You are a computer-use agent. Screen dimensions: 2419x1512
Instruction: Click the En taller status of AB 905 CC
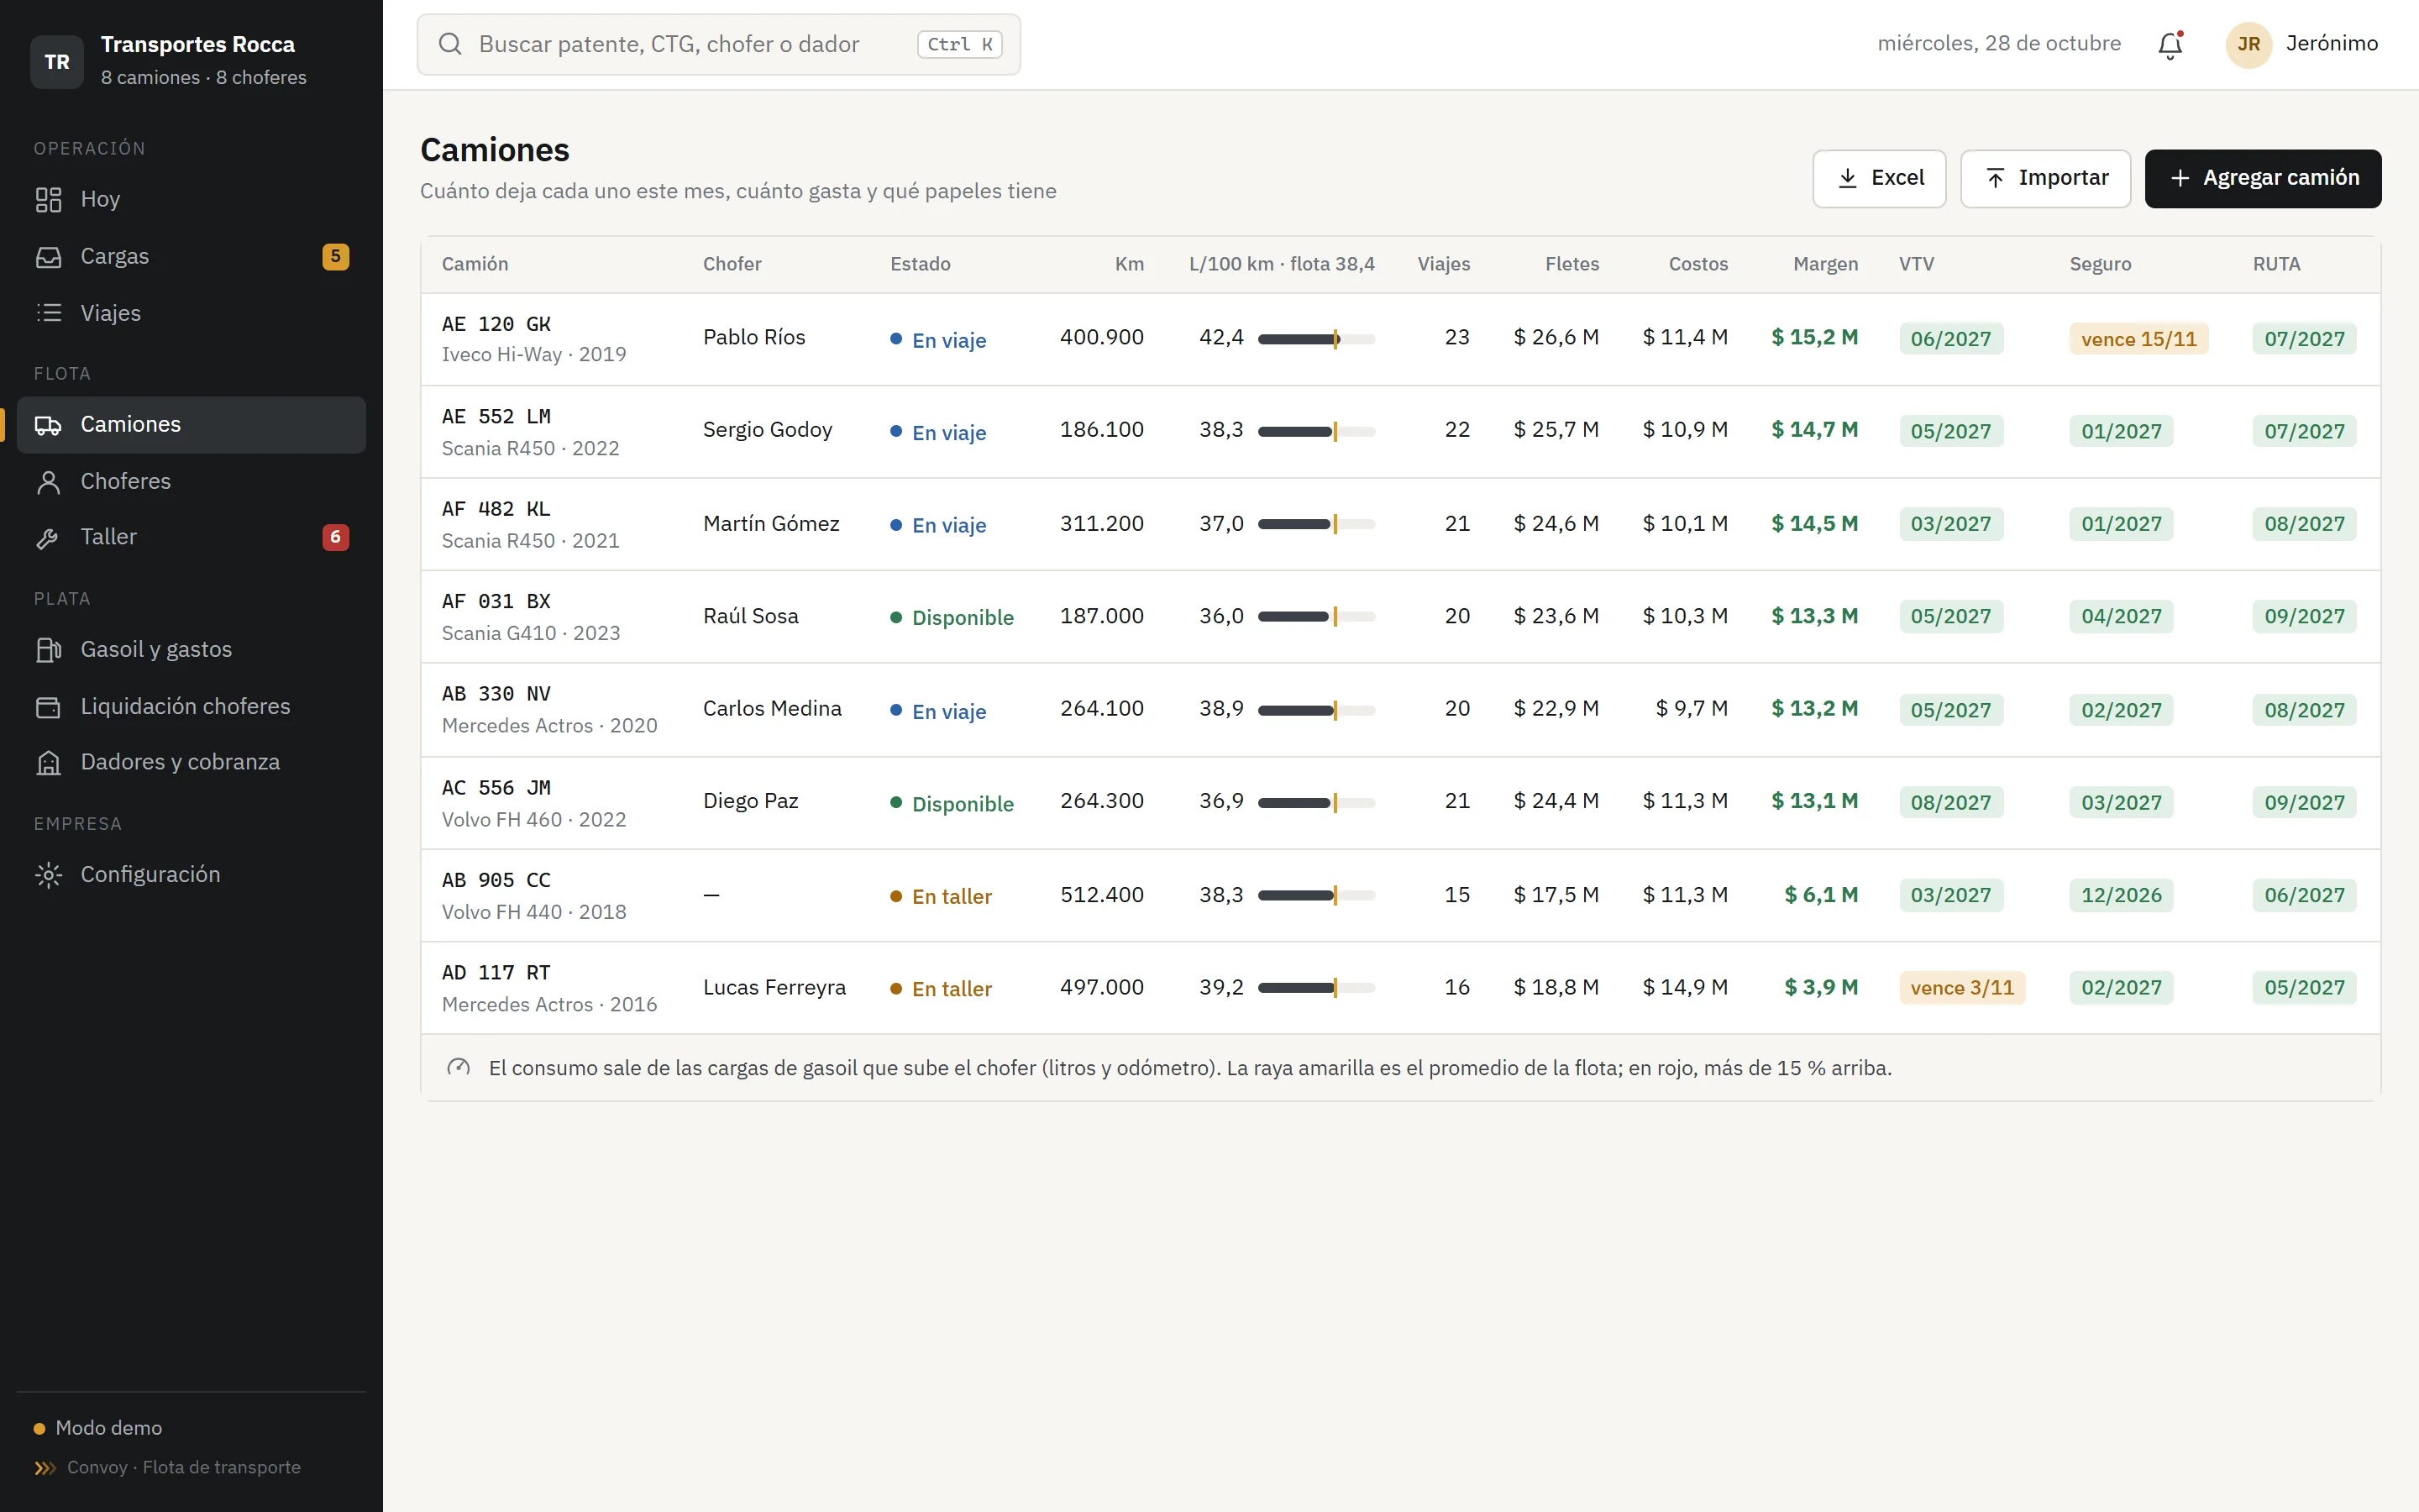(941, 896)
